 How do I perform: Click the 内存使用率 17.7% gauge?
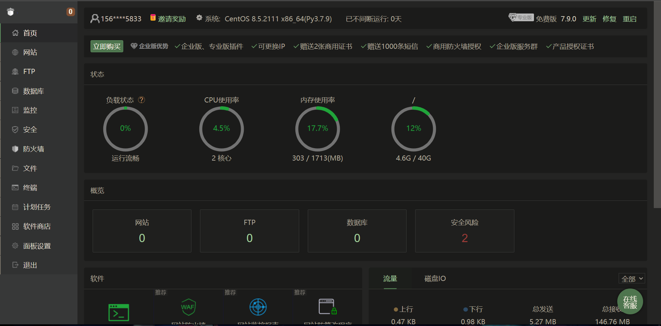(x=317, y=129)
